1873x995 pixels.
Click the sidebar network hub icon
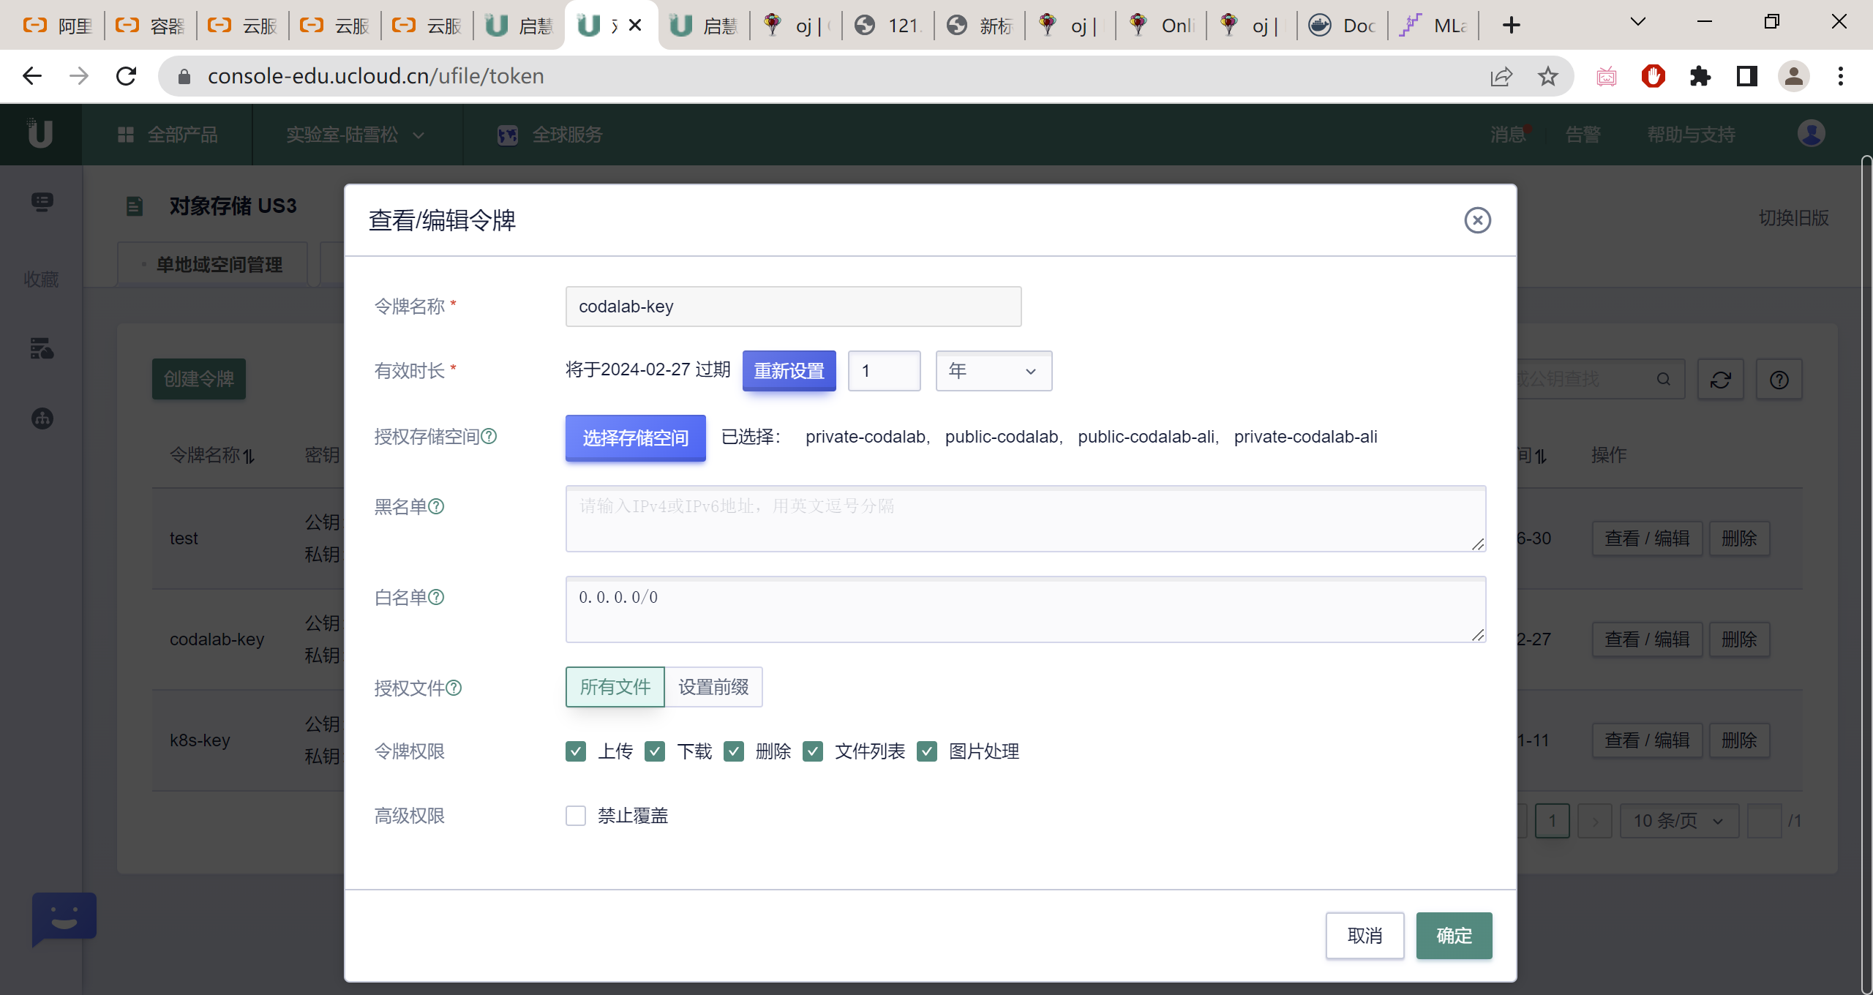point(42,418)
